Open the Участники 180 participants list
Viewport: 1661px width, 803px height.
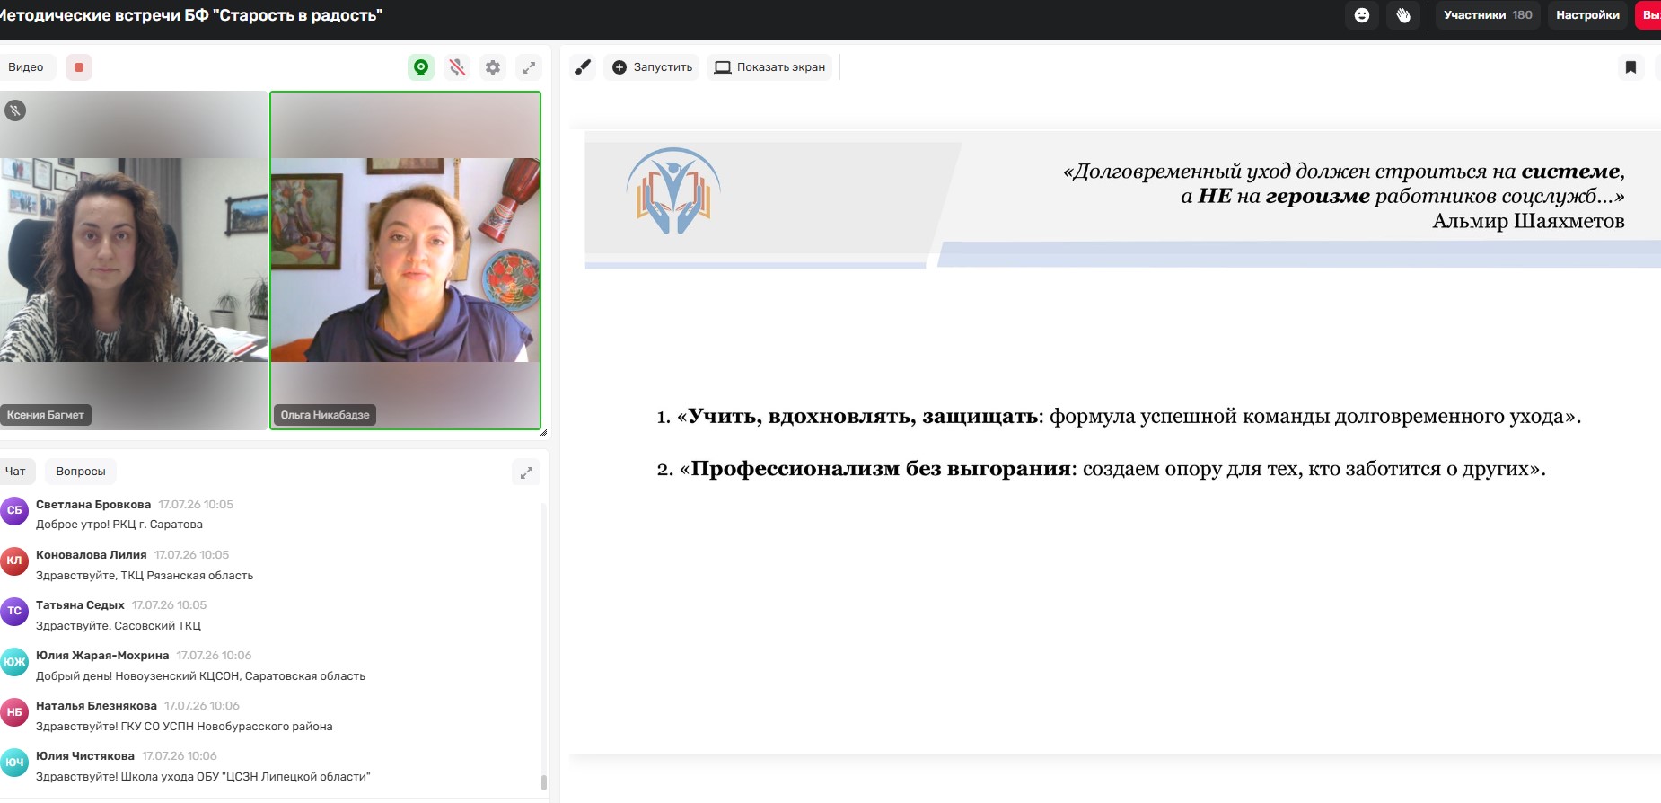coord(1488,15)
